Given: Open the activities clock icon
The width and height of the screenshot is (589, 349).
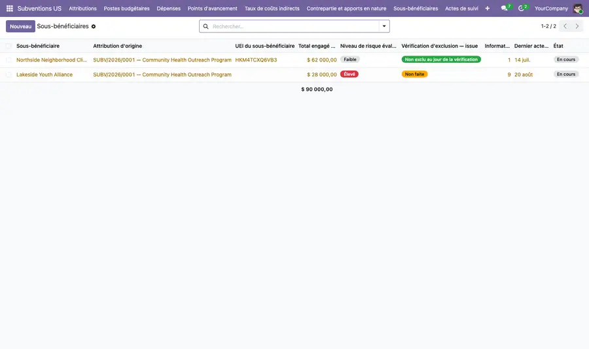Looking at the screenshot, I should 521,8.
